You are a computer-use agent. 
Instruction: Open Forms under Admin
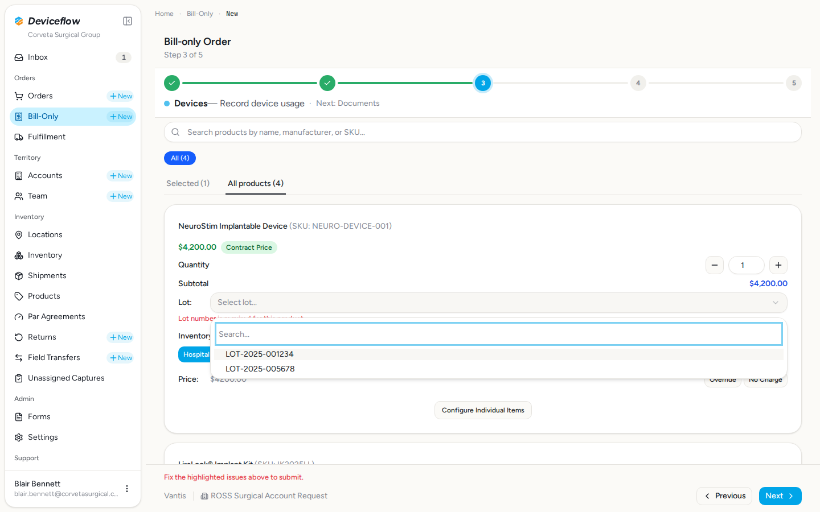(x=73, y=417)
